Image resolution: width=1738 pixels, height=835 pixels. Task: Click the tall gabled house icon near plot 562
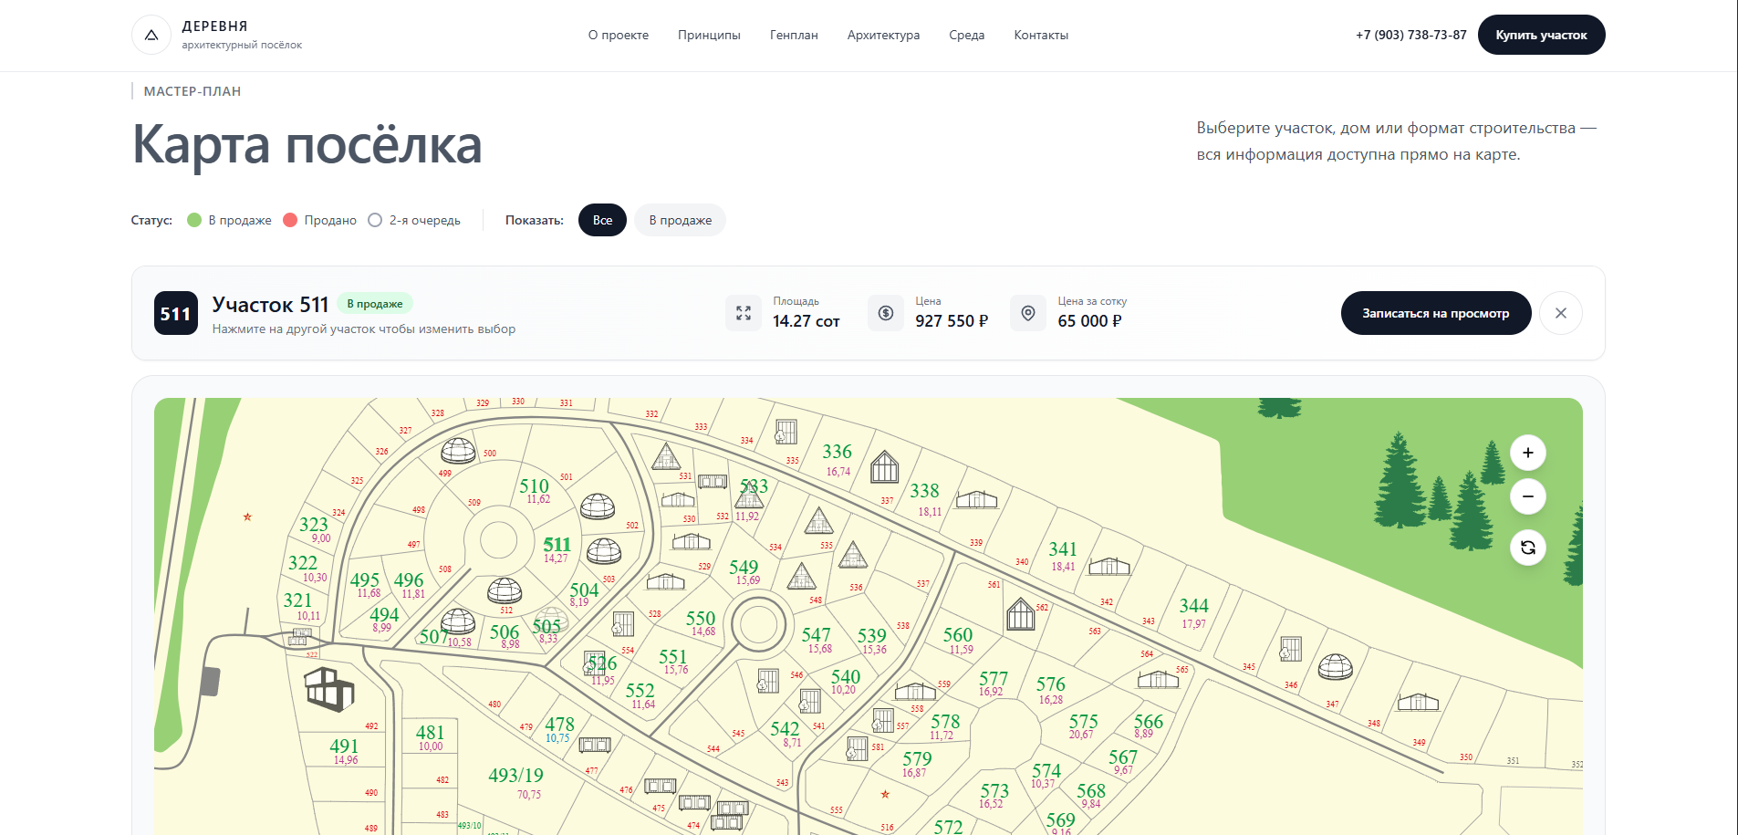[1021, 614]
